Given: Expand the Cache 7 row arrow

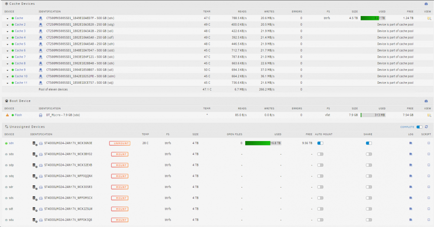Looking at the screenshot, I should click(x=7, y=57).
